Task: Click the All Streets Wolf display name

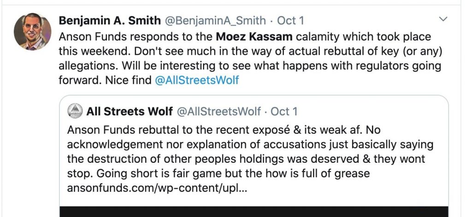Action: pos(130,111)
